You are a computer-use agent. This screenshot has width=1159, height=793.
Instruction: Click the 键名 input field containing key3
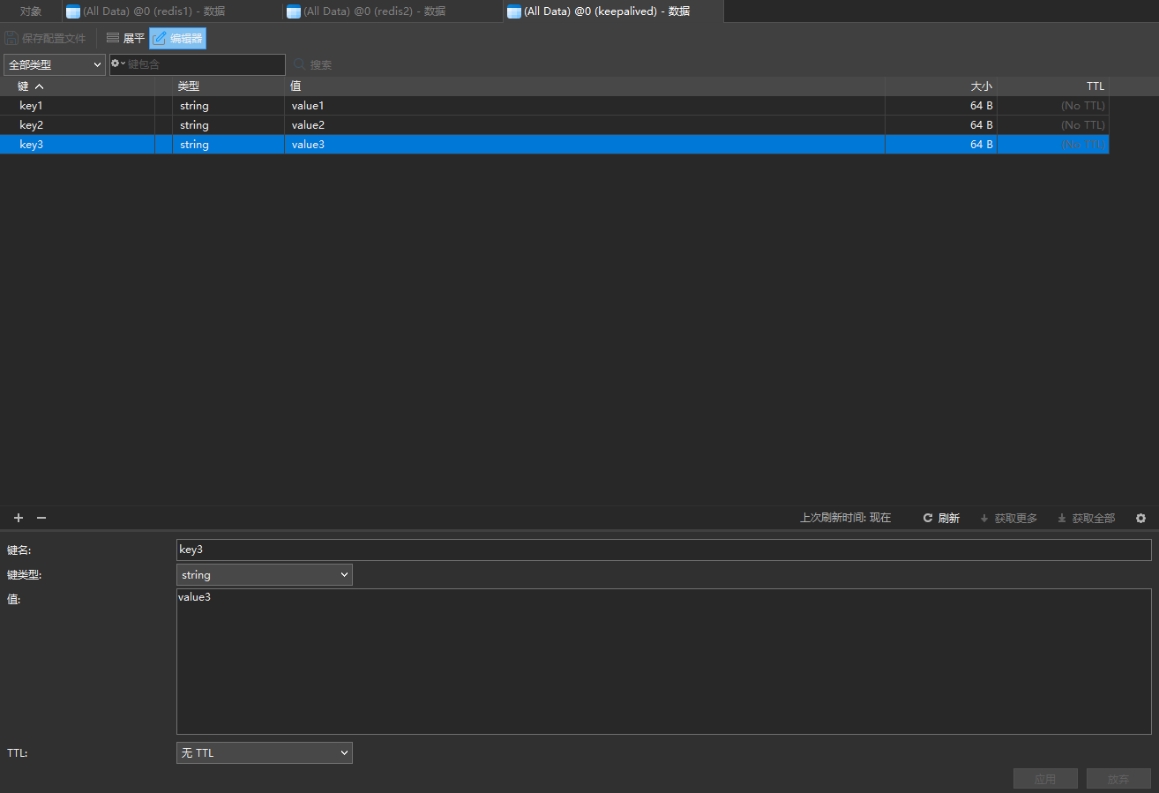(x=663, y=550)
